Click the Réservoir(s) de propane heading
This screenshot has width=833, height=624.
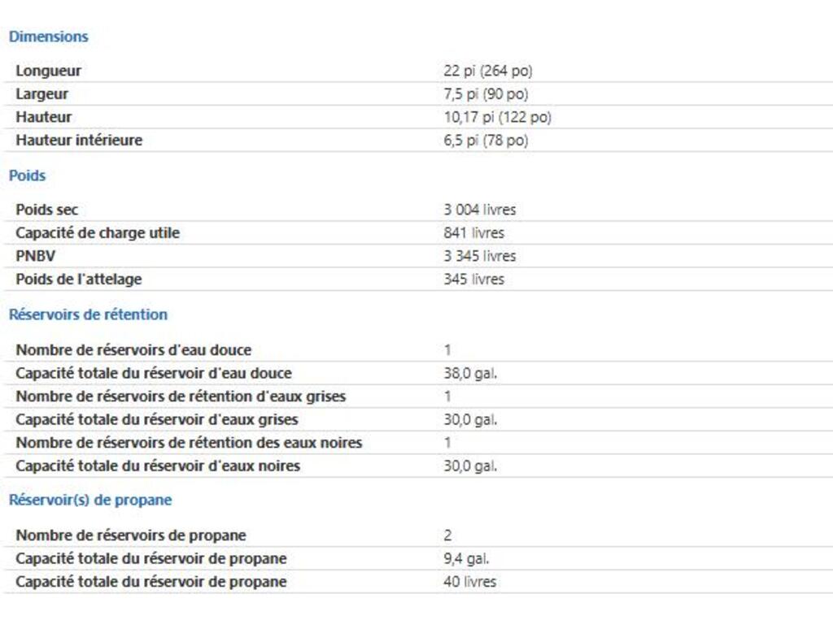point(89,500)
